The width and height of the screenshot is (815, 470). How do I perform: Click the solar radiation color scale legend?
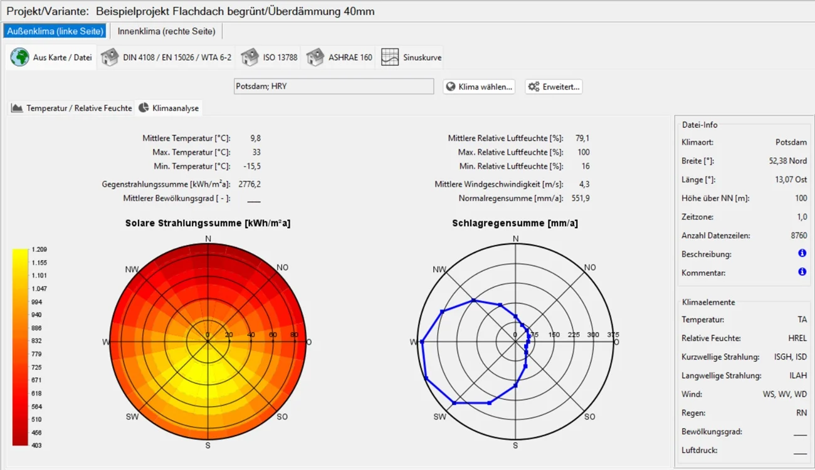pyautogui.click(x=20, y=347)
